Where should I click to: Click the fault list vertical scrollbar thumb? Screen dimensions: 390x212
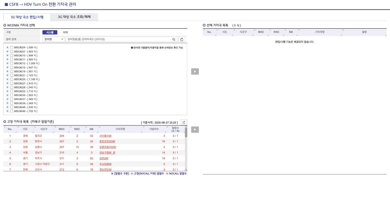coord(186,133)
